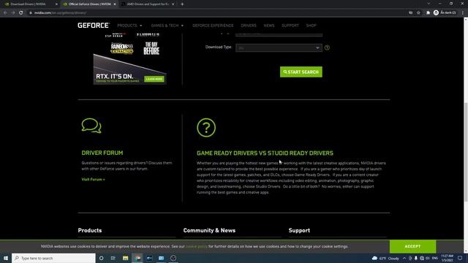Click the tab search chevron
Viewport: 468px width, 263px height.
[429, 4]
